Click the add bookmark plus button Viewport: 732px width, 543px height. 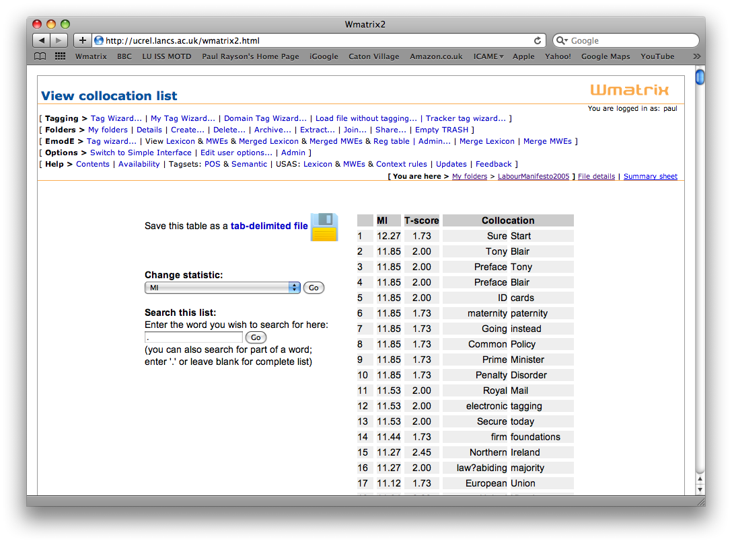[x=82, y=40]
